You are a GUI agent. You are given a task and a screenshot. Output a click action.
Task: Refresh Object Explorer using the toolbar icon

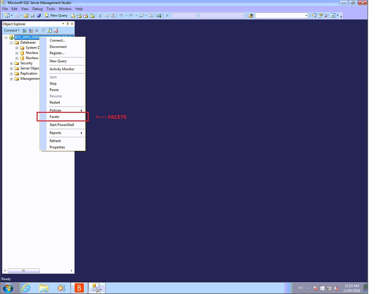pyautogui.click(x=49, y=30)
